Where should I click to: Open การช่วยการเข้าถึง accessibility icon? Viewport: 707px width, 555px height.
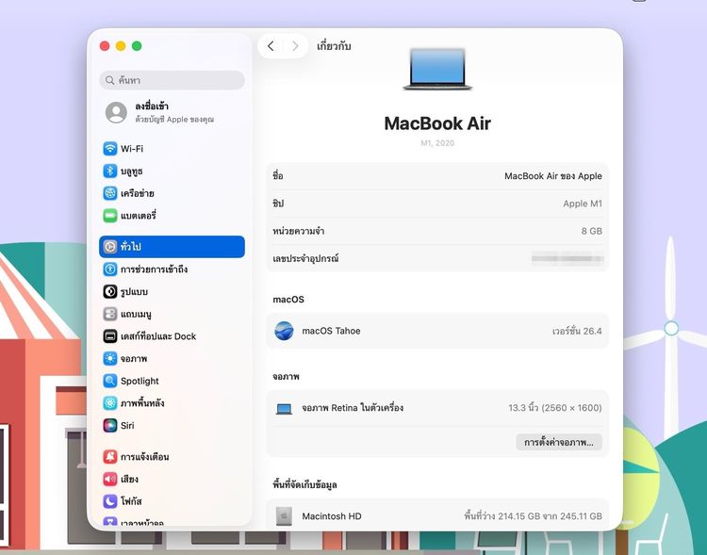[x=110, y=269]
